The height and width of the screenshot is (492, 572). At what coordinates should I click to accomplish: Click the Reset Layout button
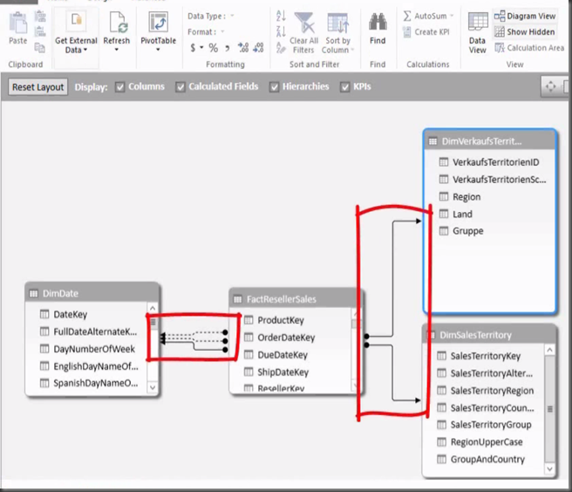point(38,87)
